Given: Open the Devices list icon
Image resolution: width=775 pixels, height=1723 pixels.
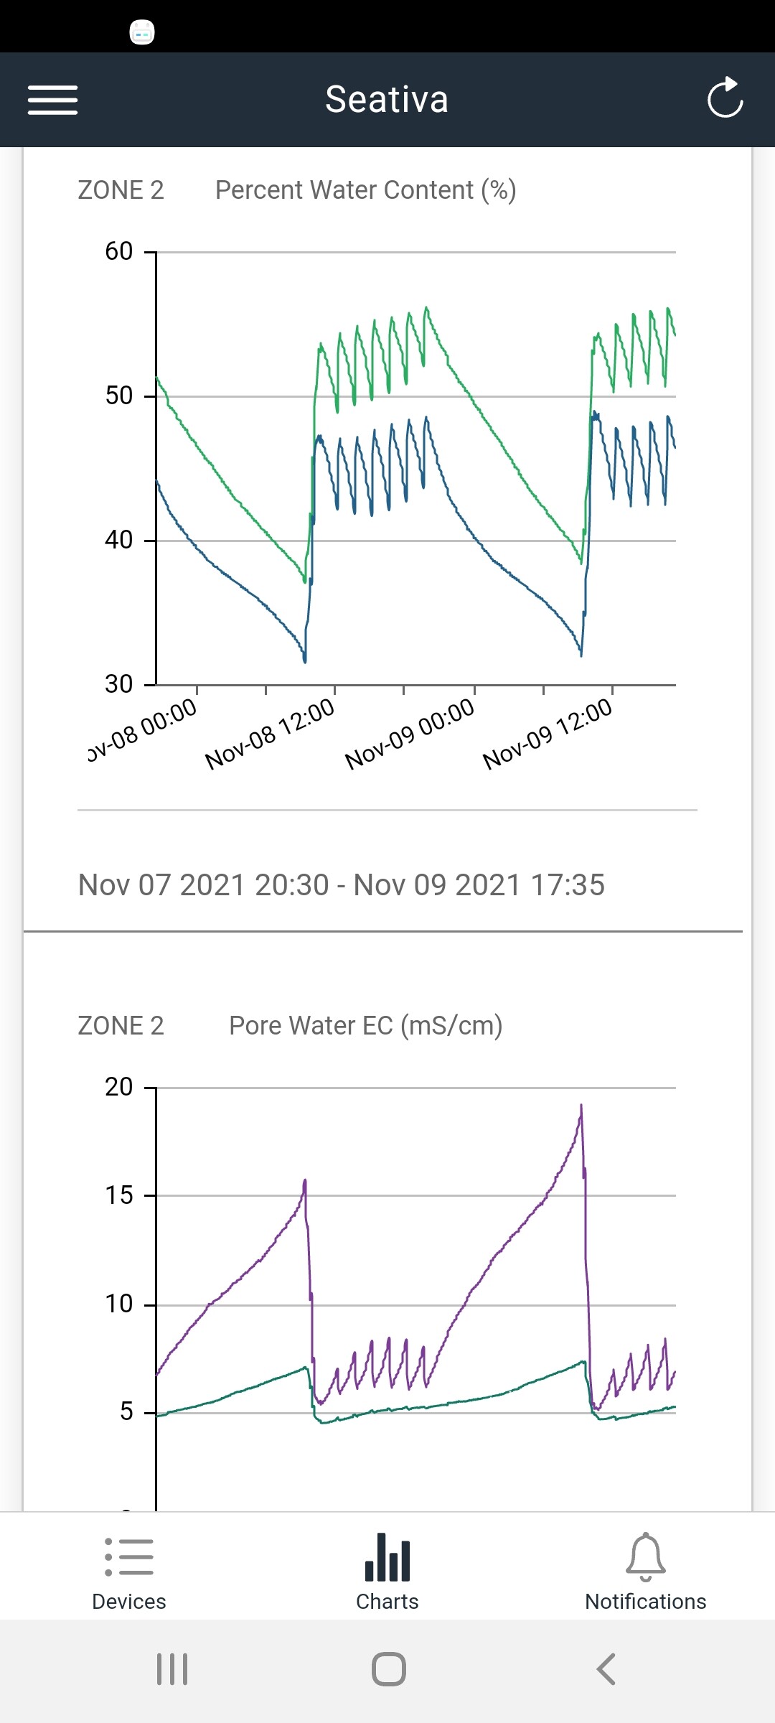Looking at the screenshot, I should click(x=129, y=1556).
